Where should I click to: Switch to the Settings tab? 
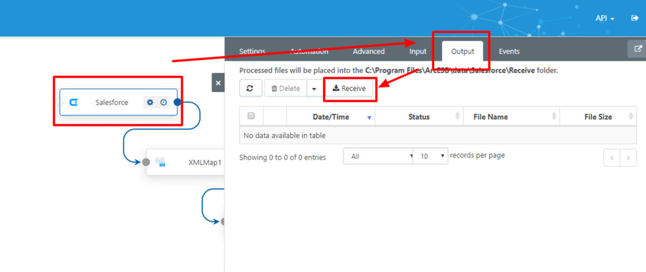(252, 52)
